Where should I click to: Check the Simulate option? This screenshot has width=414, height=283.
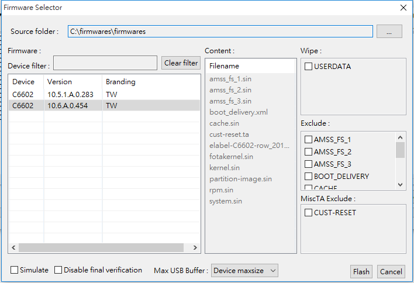point(14,270)
